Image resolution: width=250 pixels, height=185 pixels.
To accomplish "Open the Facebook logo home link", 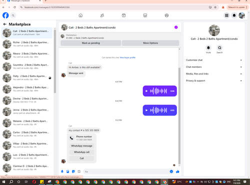I will pos(5,15).
